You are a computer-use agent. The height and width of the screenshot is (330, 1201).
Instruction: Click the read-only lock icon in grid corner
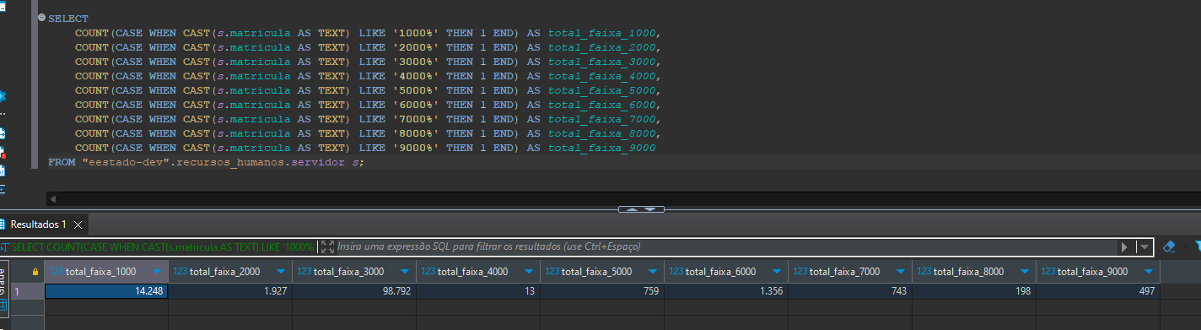point(35,272)
